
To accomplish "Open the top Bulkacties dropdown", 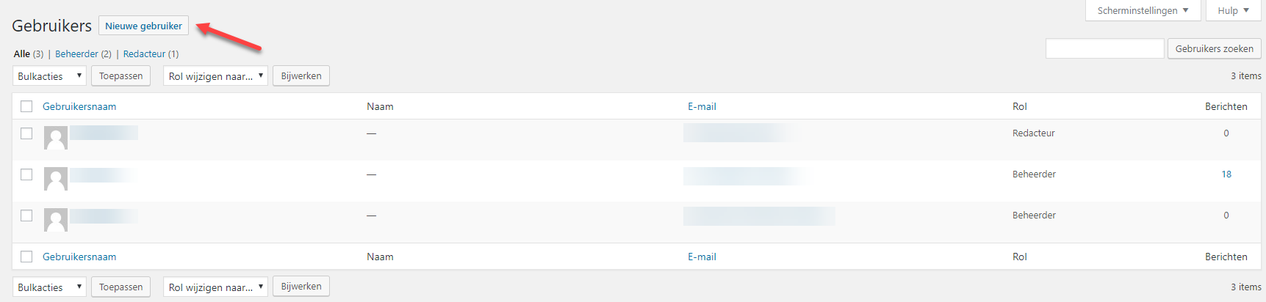I will pyautogui.click(x=49, y=76).
